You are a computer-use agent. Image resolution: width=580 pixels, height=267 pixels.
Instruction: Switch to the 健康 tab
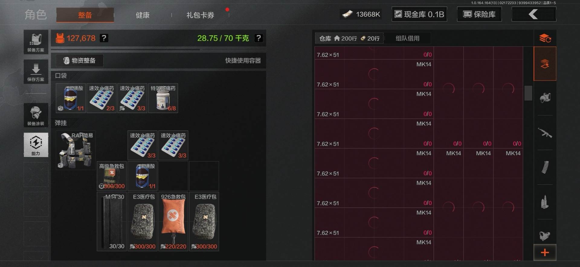(x=143, y=15)
